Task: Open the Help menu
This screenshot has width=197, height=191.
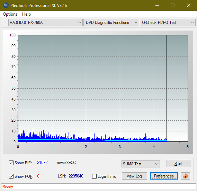Action: tap(26, 14)
